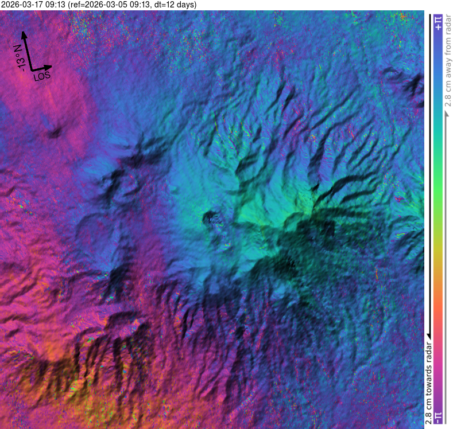Click the 'dt=12 days' text in the title
The height and width of the screenshot is (429, 453).
tap(175, 5)
